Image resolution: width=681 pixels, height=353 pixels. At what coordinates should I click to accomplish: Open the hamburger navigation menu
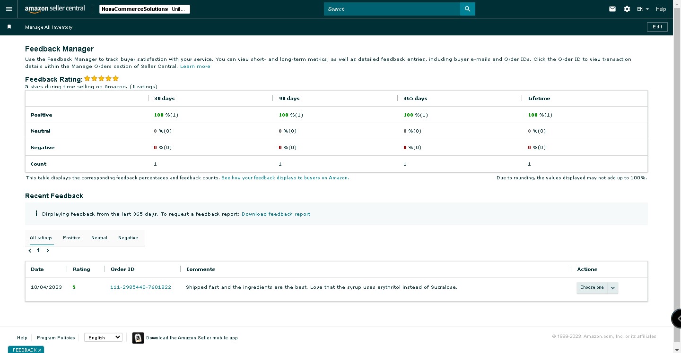pos(9,9)
